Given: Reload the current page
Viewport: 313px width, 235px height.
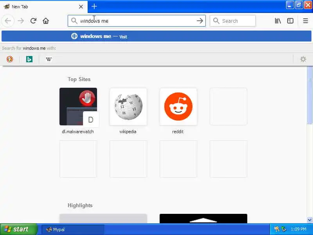Looking at the screenshot, I should pyautogui.click(x=33, y=21).
